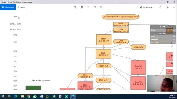
Task: Open File Explorer from taskbar
Action: [22, 97]
